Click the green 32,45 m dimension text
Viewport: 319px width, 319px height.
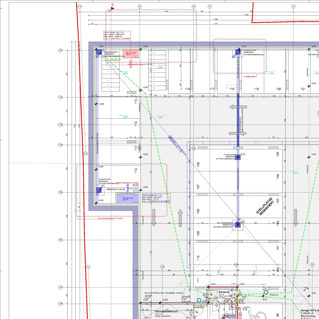pyautogui.click(x=115, y=59)
